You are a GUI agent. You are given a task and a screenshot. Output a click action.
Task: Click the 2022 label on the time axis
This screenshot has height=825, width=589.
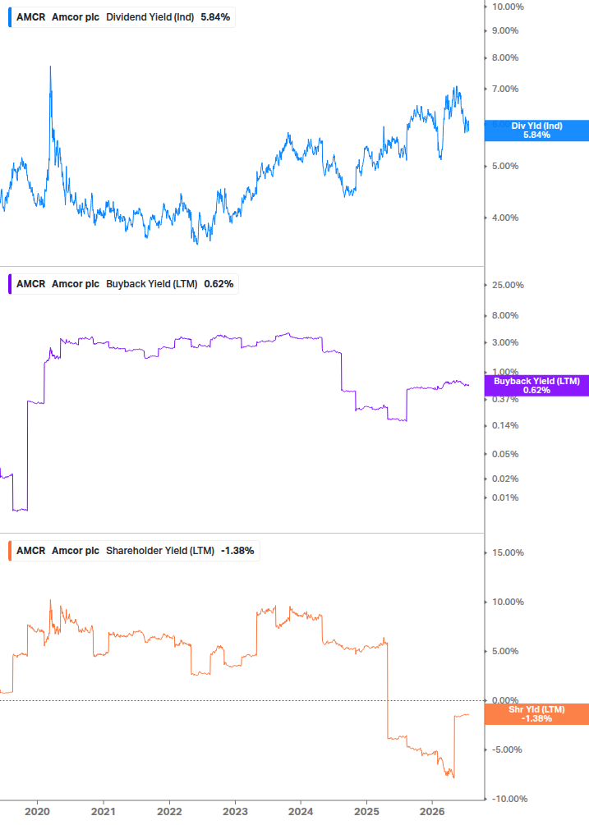point(169,812)
